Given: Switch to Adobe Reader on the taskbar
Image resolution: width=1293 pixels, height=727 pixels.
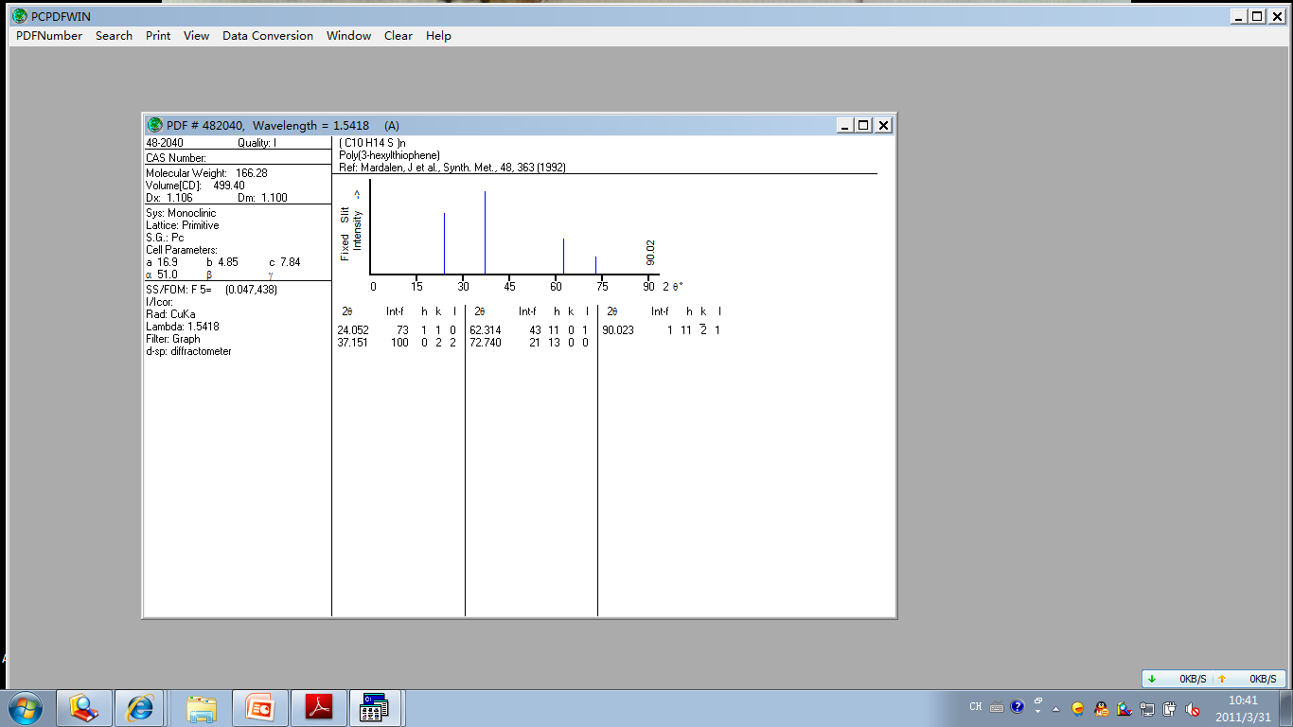Looking at the screenshot, I should point(318,707).
